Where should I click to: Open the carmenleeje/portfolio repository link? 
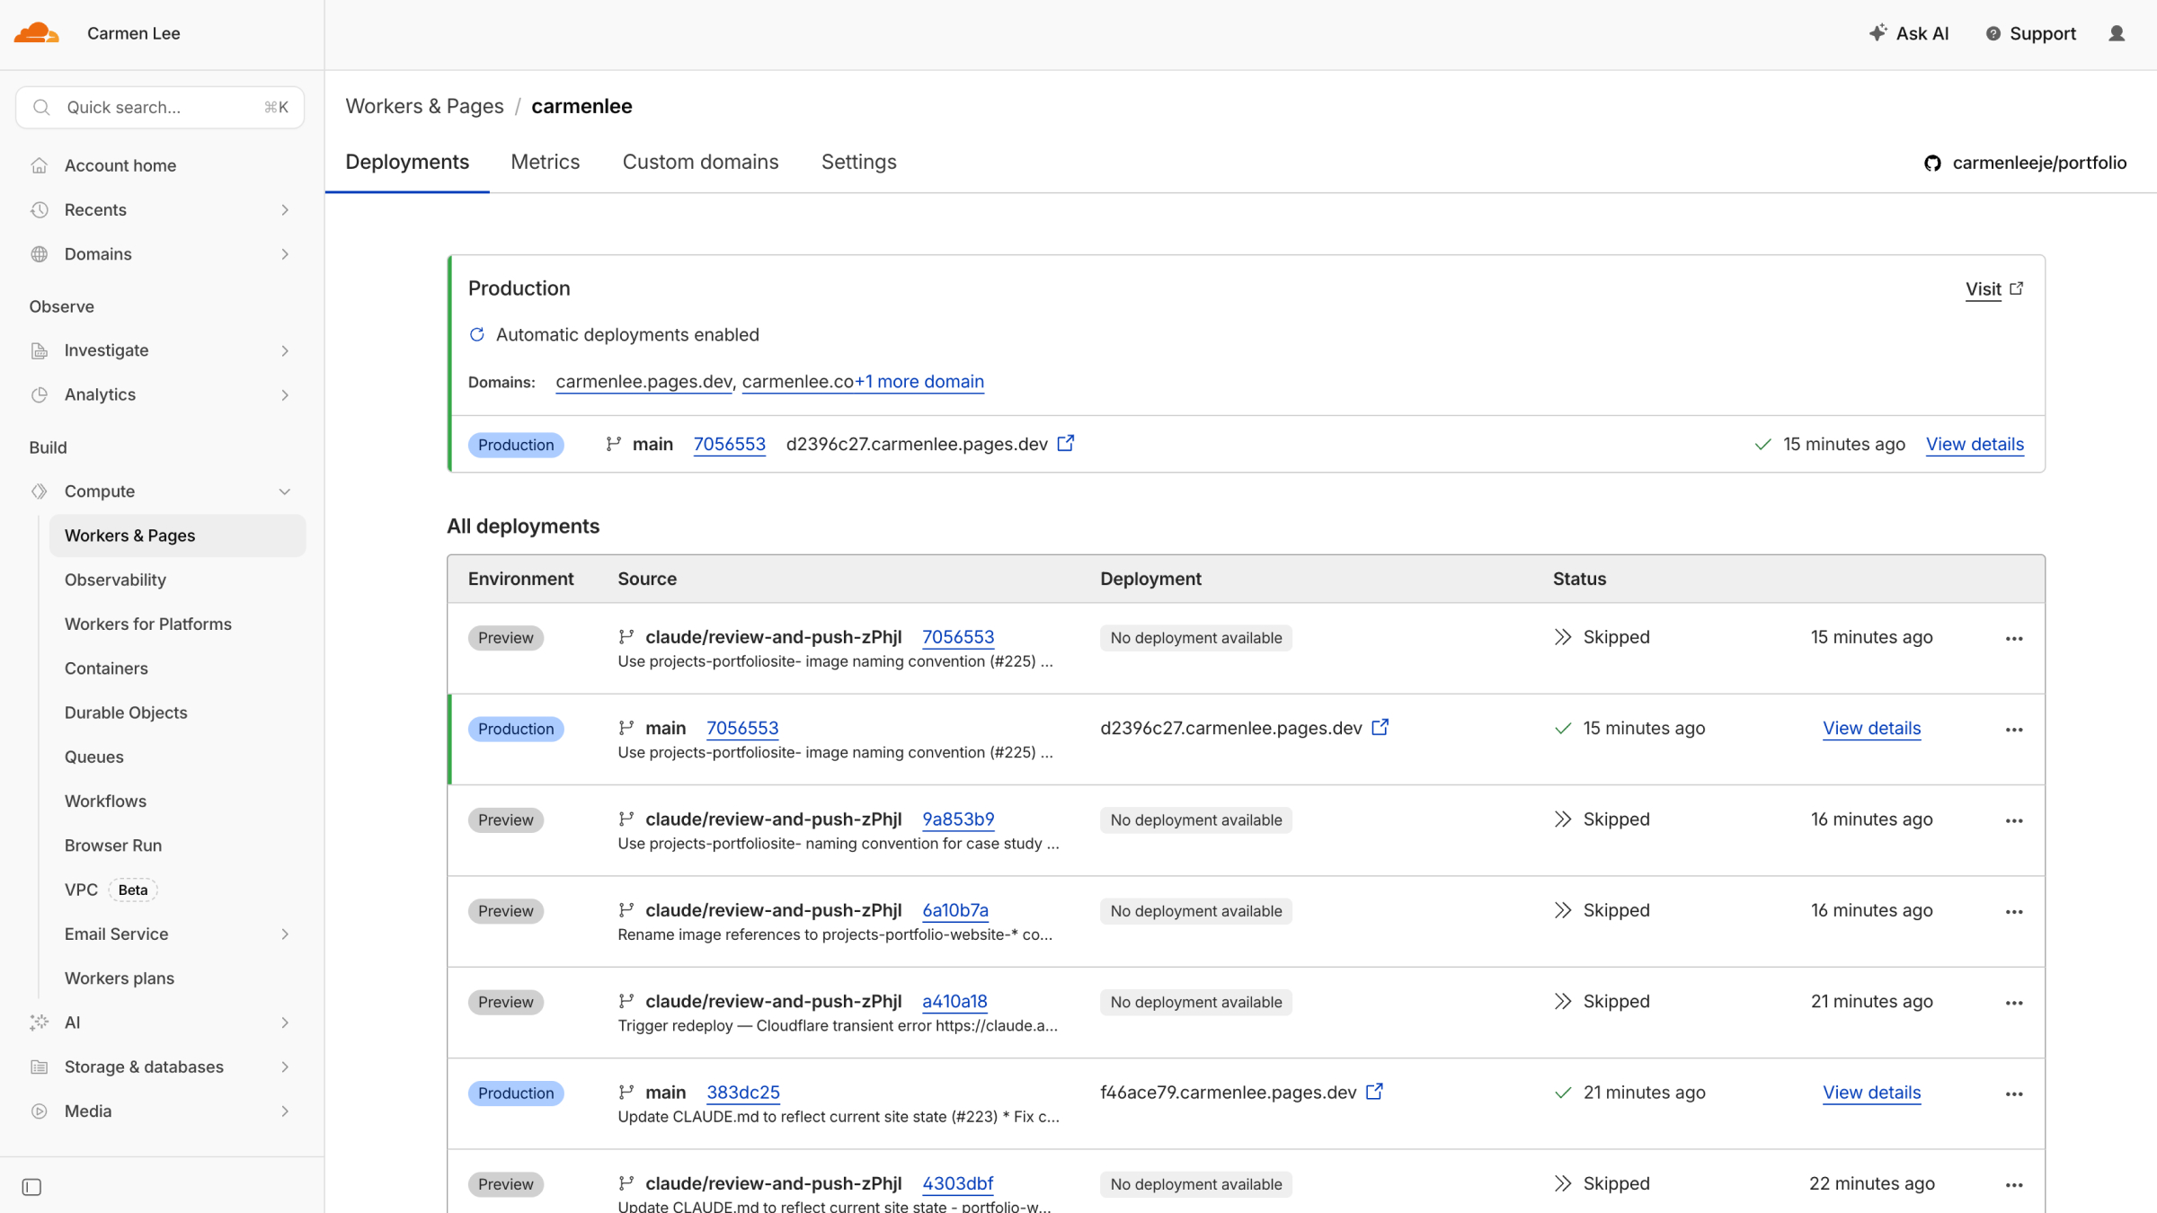2039,163
